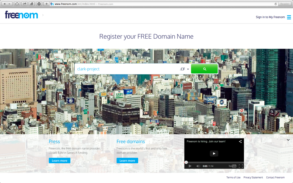Viewport: 293px width, 183px height.
Task: Open Reader view
Action: [285, 4]
